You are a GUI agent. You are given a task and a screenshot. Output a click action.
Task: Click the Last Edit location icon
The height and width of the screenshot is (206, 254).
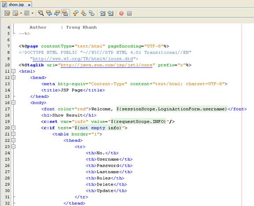tap(7, 13)
